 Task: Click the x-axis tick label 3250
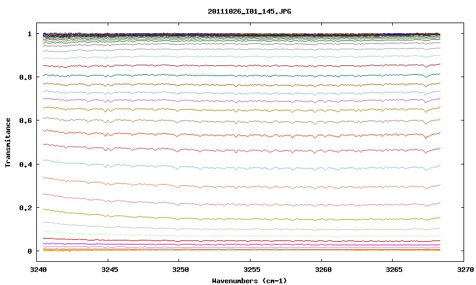point(180,270)
